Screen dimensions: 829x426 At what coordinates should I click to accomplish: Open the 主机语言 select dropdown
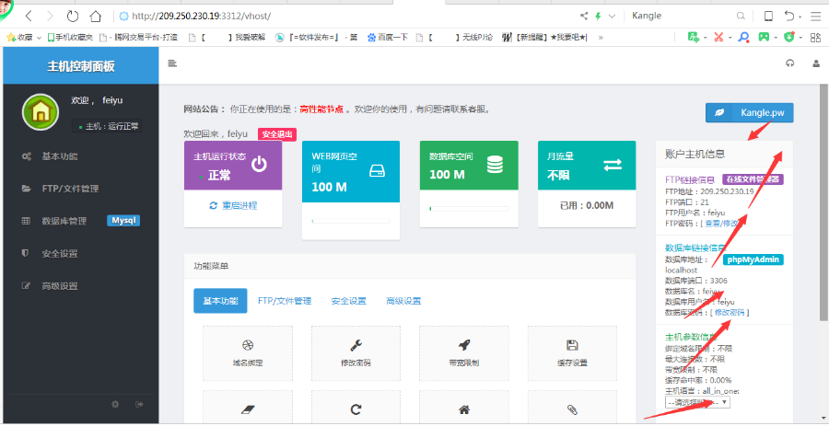pyautogui.click(x=697, y=402)
